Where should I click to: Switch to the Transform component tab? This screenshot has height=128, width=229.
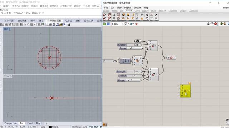(x=173, y=11)
